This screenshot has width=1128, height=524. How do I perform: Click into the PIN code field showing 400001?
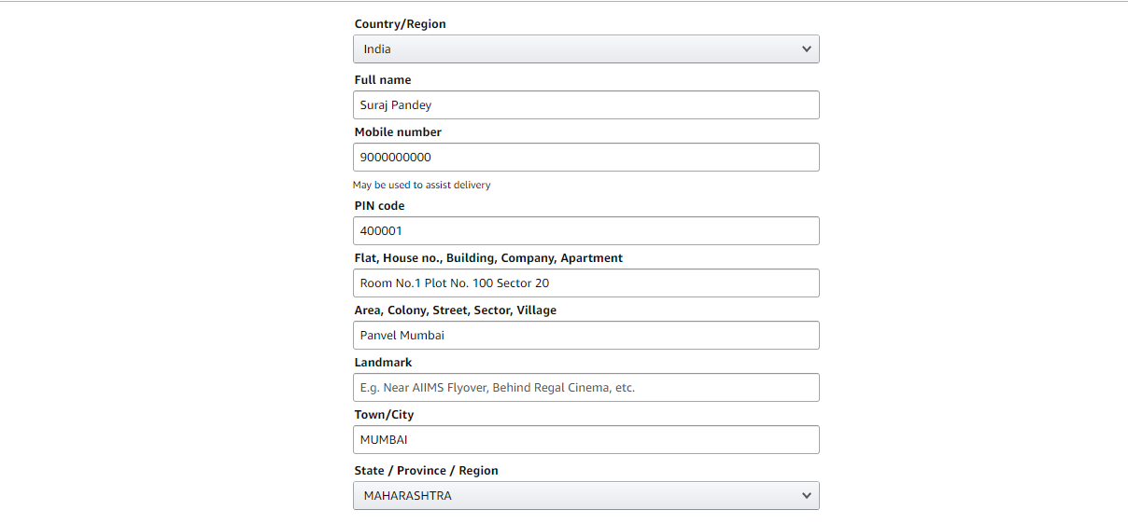click(585, 231)
